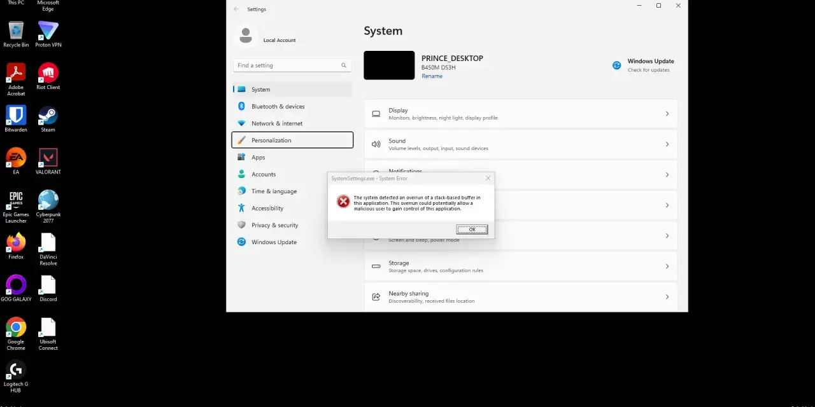Expand the Nearby sharing chevron
Viewport: 815px width, 407px height.
point(667,297)
